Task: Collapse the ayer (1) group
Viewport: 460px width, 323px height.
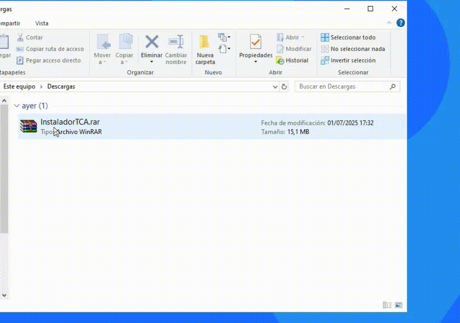Action: pyautogui.click(x=17, y=105)
